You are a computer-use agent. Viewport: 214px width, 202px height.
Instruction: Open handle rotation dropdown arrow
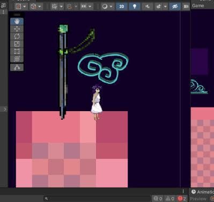(40, 7)
